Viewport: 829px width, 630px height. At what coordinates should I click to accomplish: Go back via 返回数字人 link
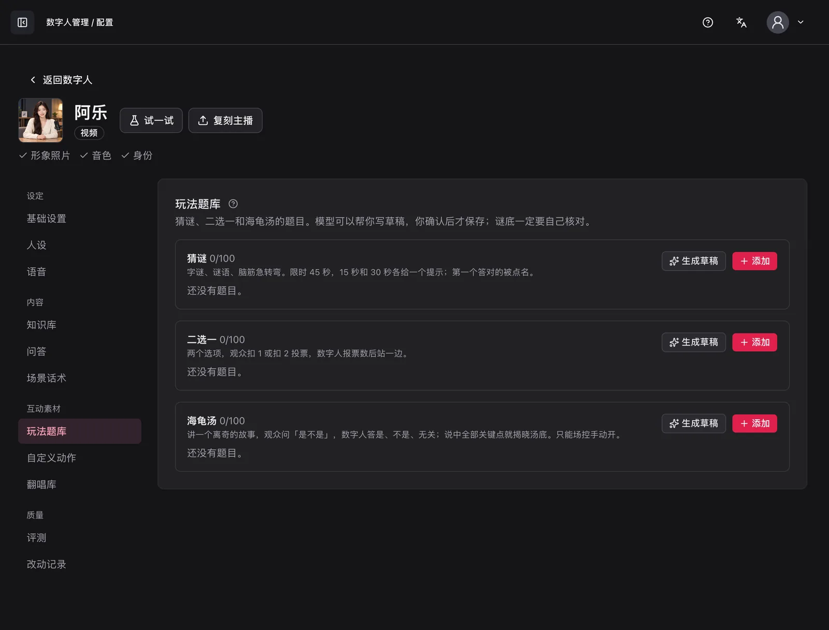61,80
